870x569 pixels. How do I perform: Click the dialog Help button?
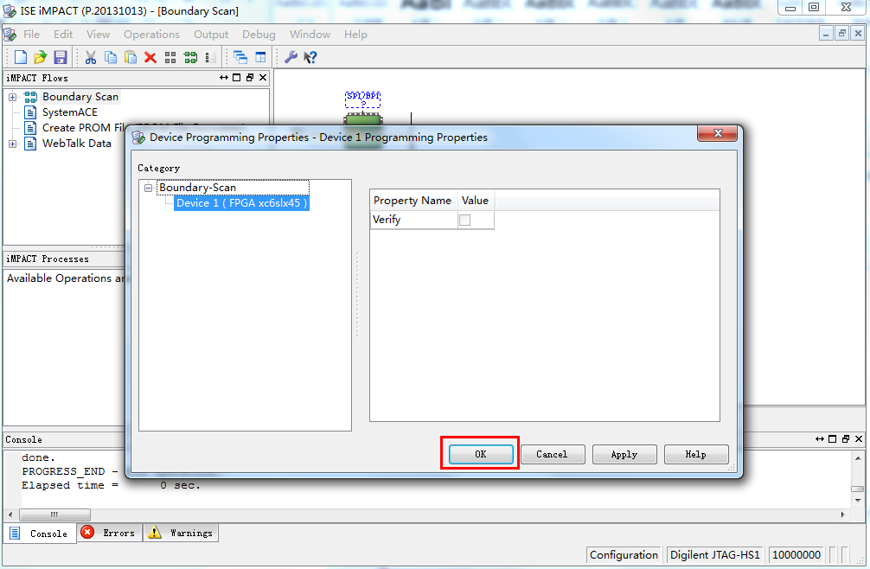pos(696,454)
